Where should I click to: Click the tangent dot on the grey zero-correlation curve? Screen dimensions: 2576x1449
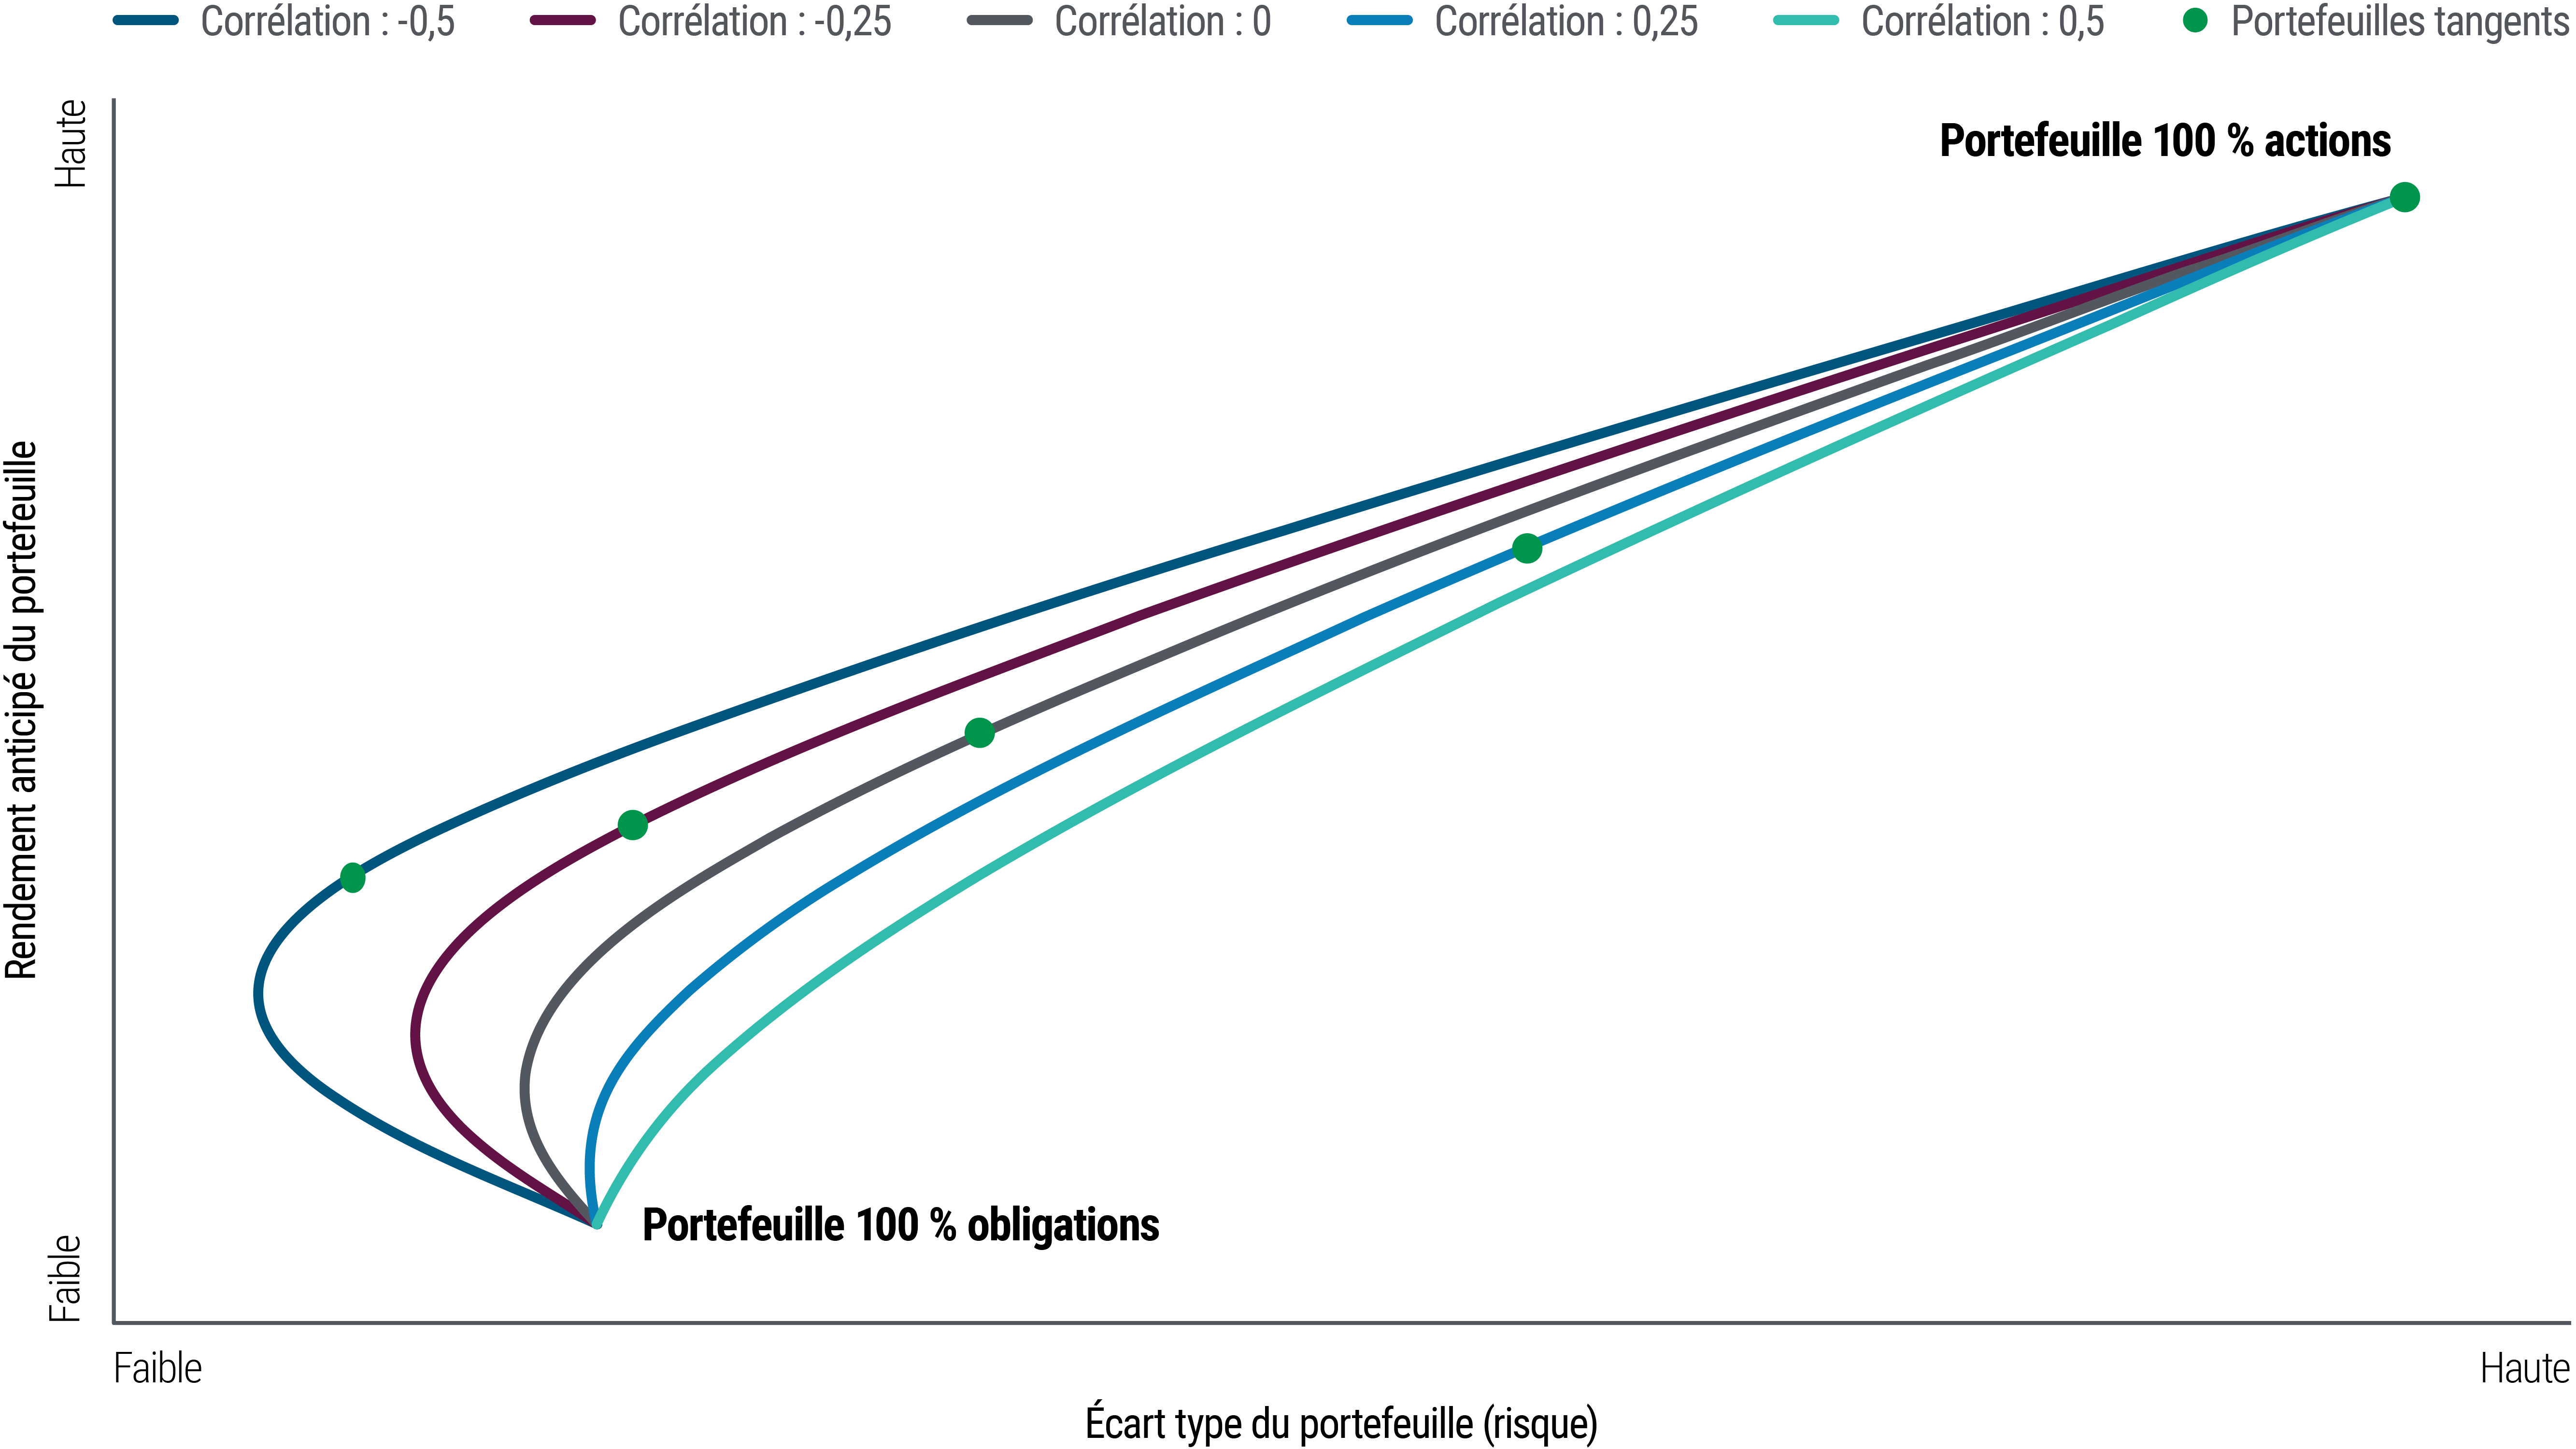tap(980, 733)
